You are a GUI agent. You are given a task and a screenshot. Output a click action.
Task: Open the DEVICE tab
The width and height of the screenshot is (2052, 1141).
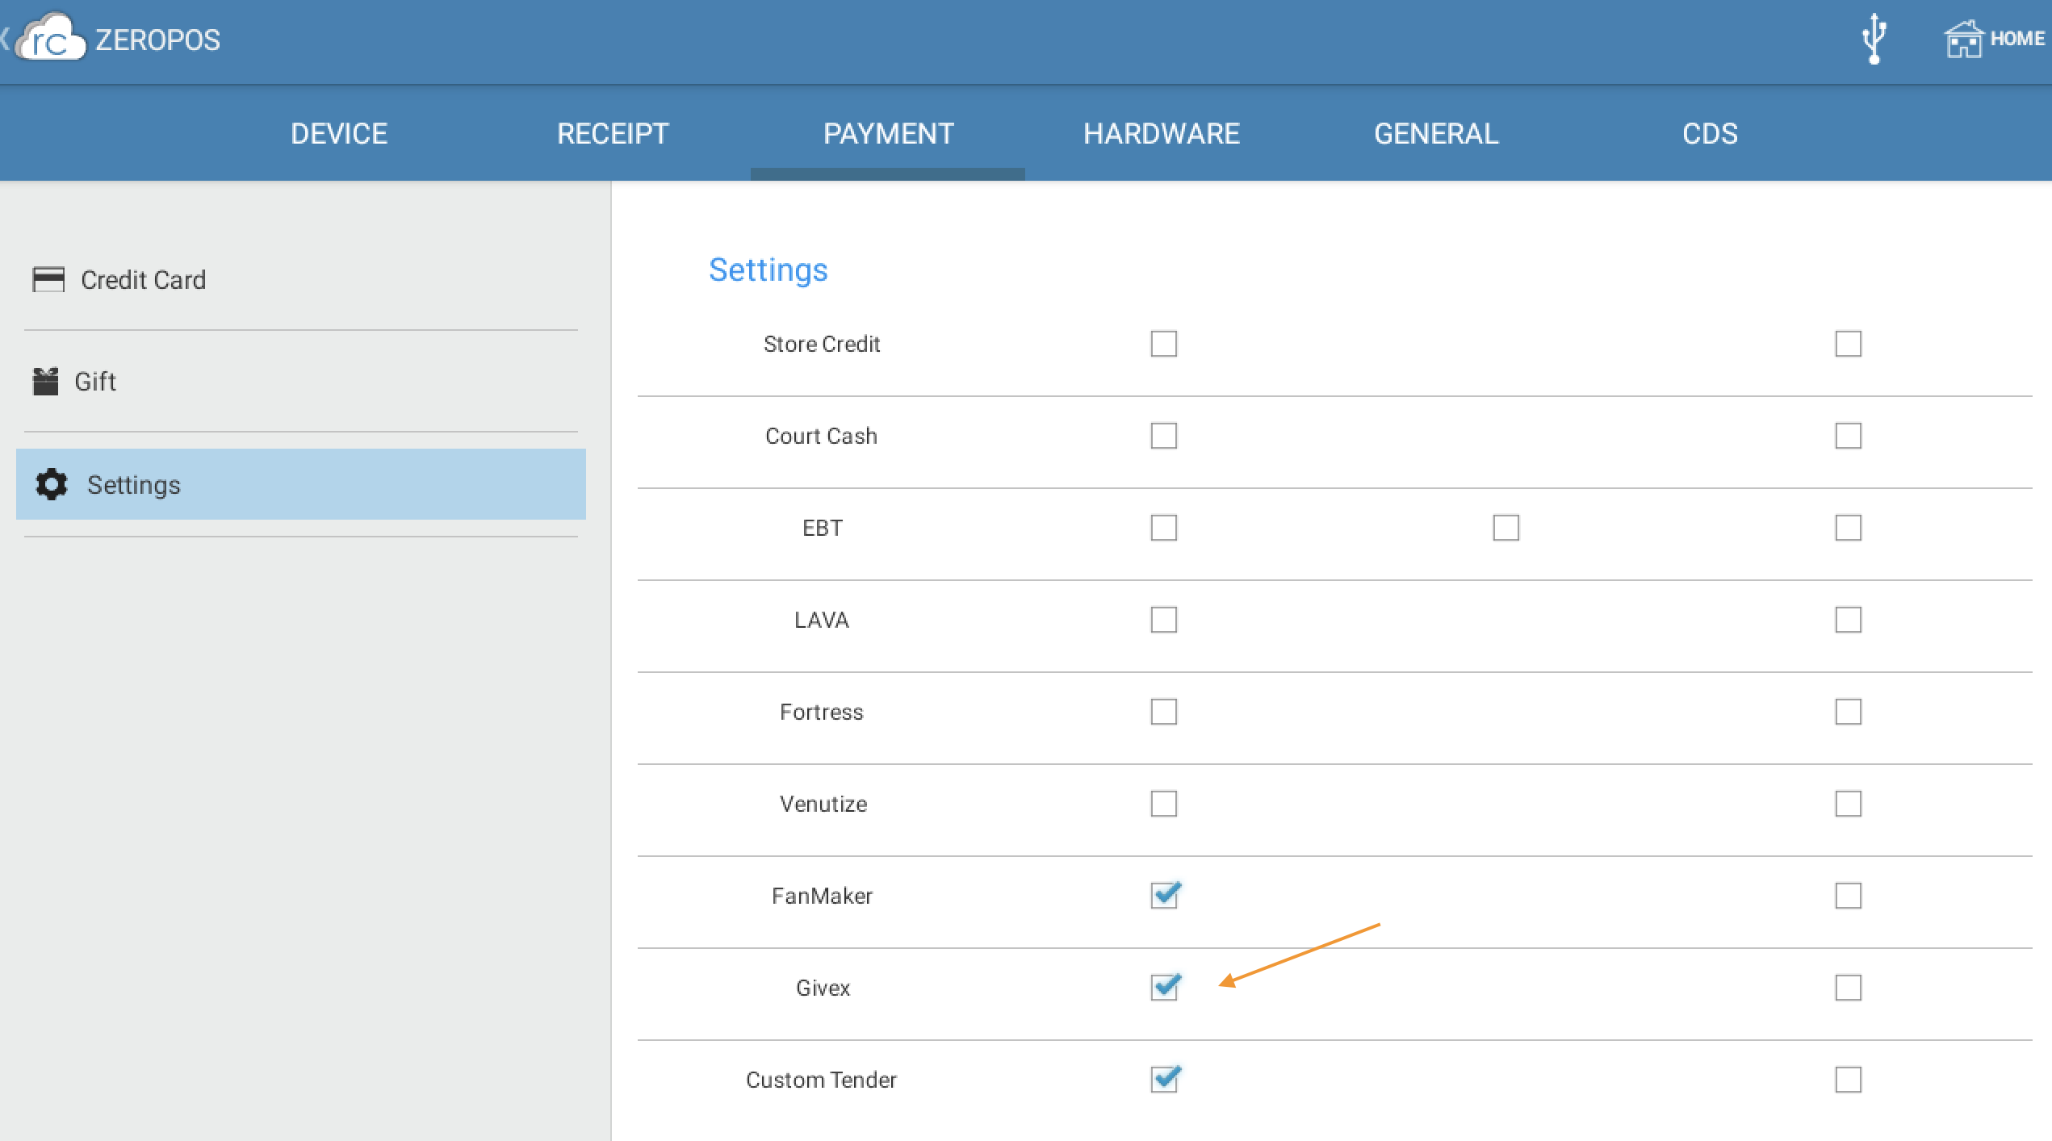pyautogui.click(x=339, y=133)
